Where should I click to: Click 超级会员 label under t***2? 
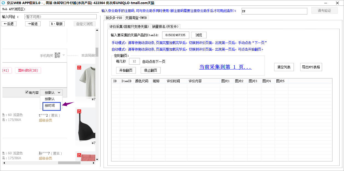pos(45,120)
